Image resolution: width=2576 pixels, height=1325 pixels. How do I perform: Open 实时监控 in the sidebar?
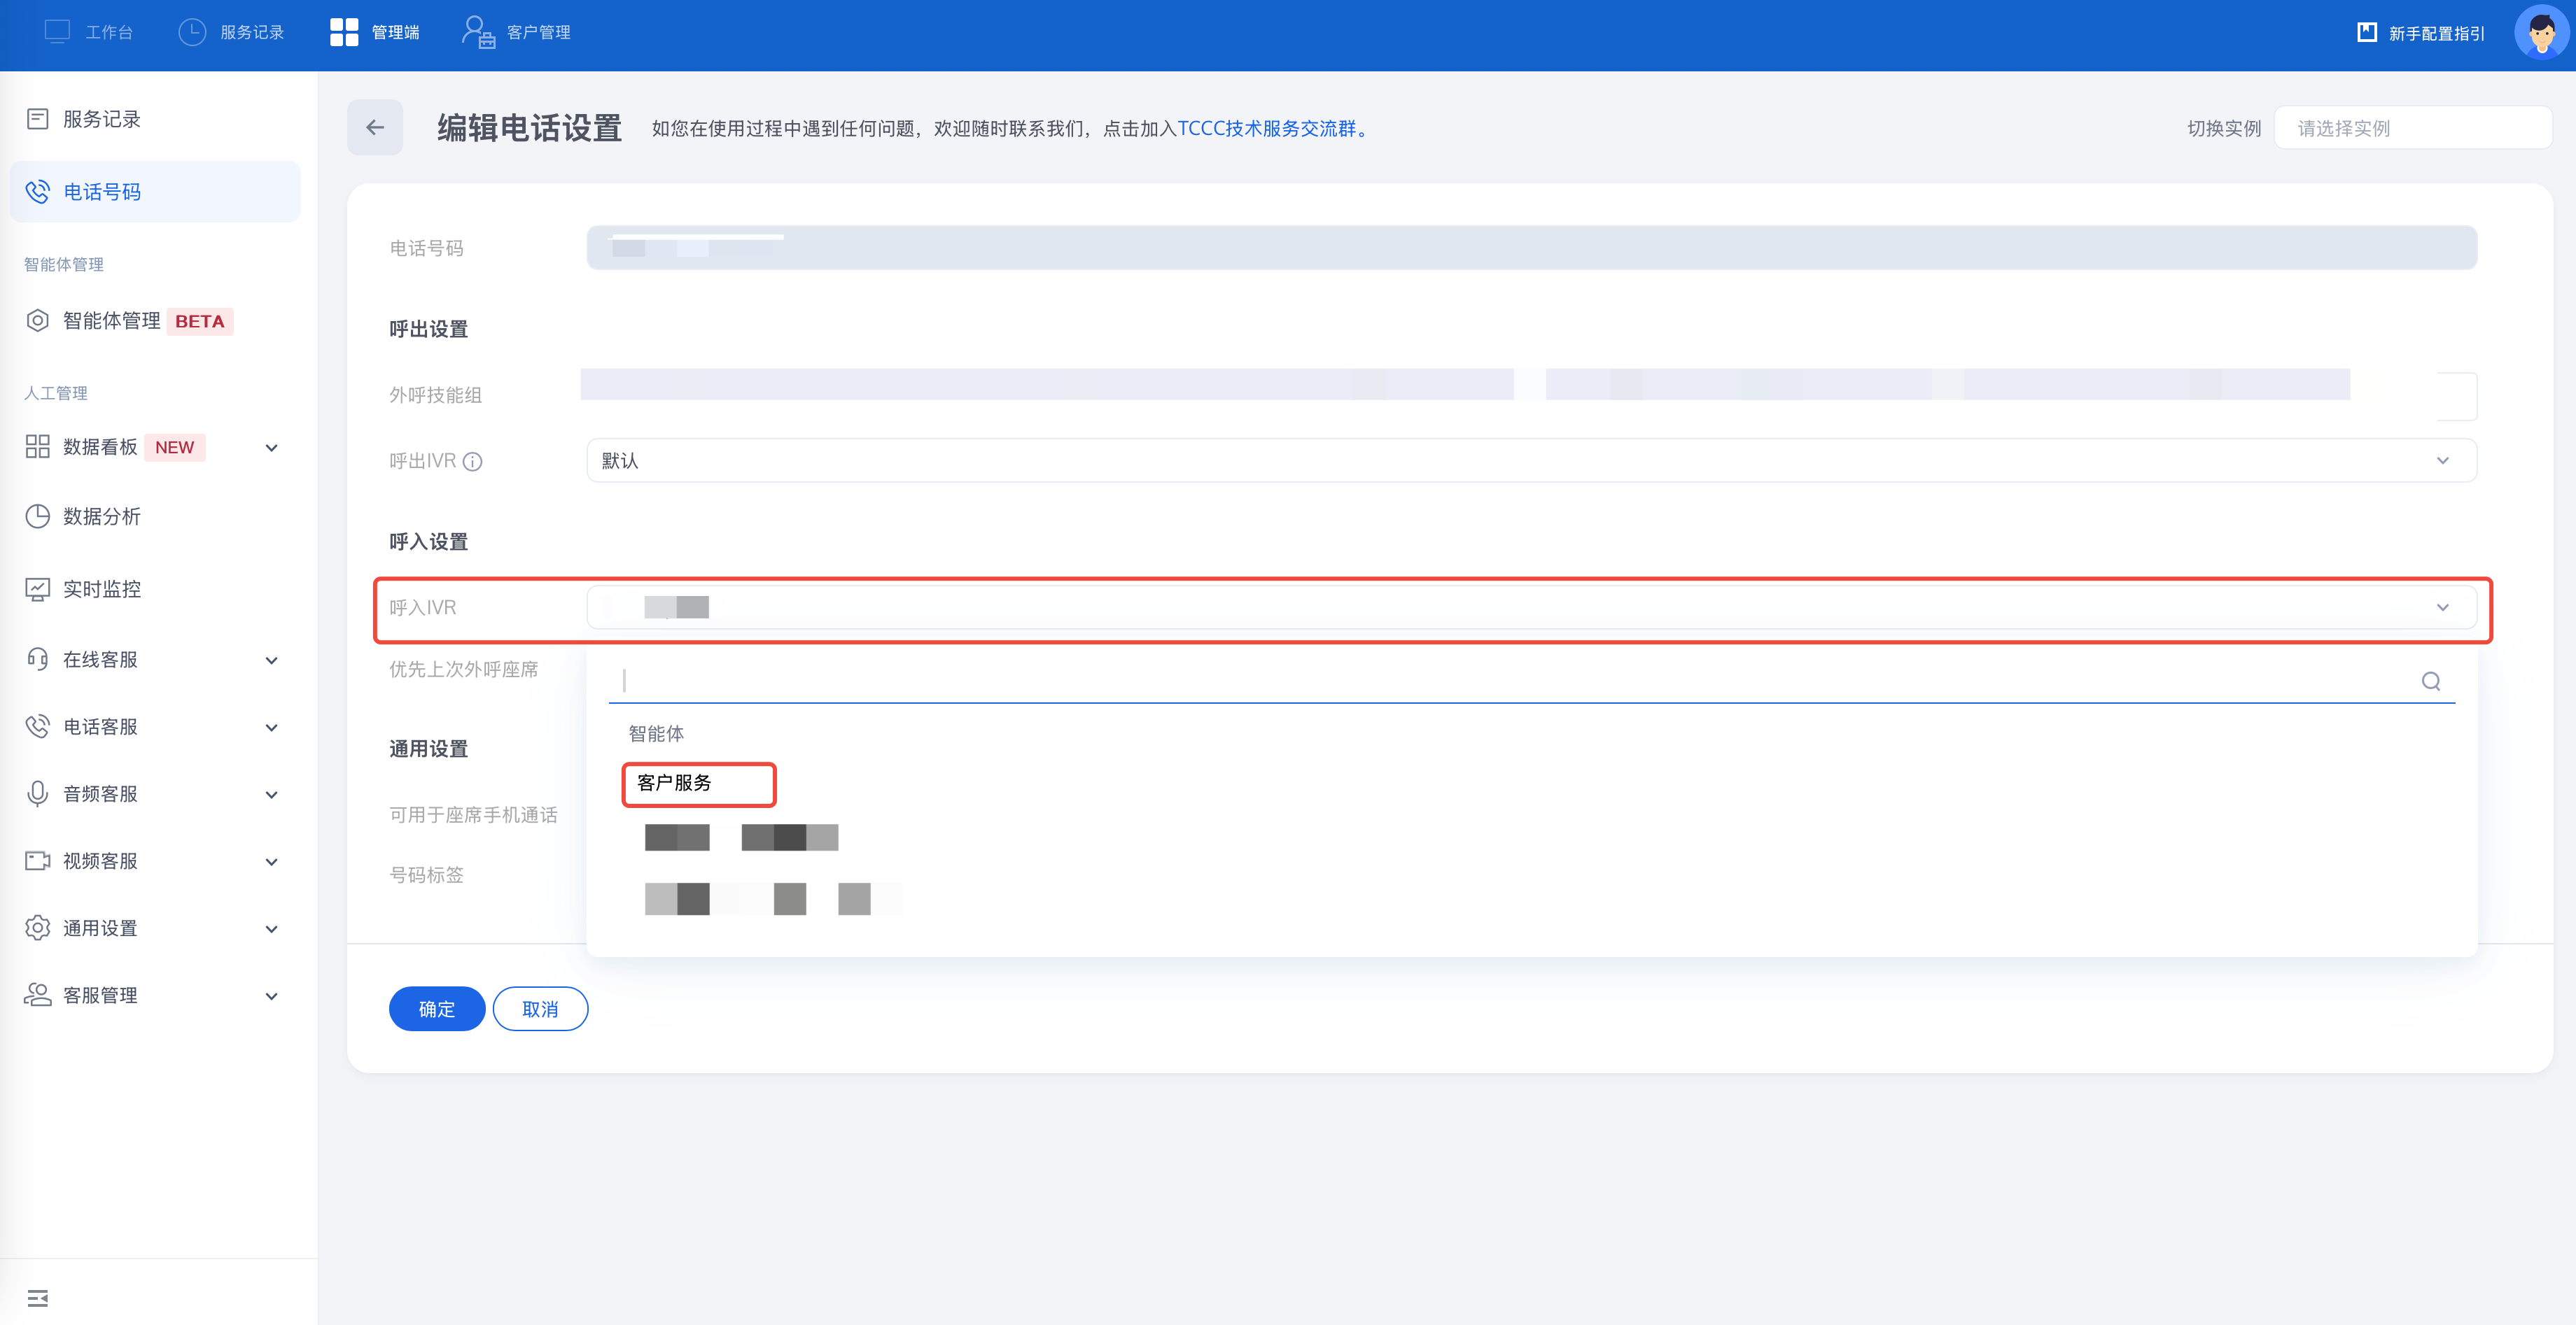102,588
